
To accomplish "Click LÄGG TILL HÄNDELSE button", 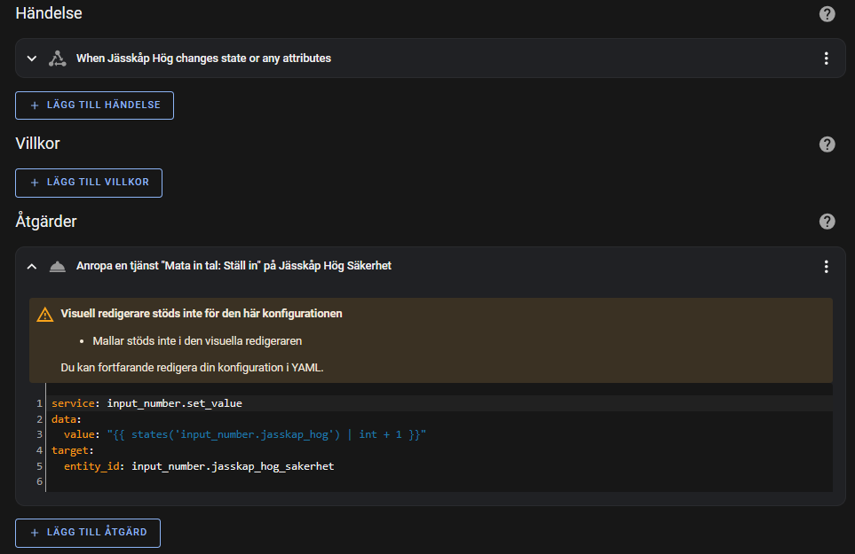I will tap(94, 105).
